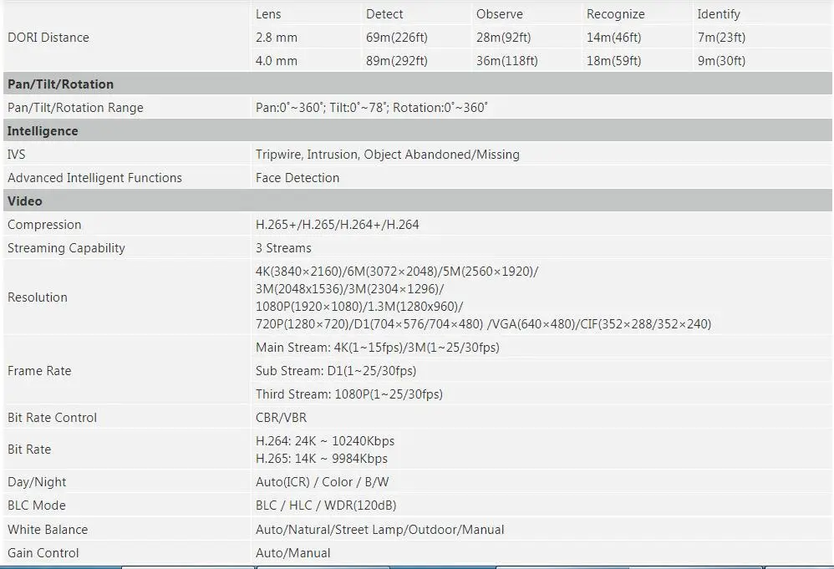834x569 pixels.
Task: Select the "Frame Rate" row label
Action: point(39,371)
